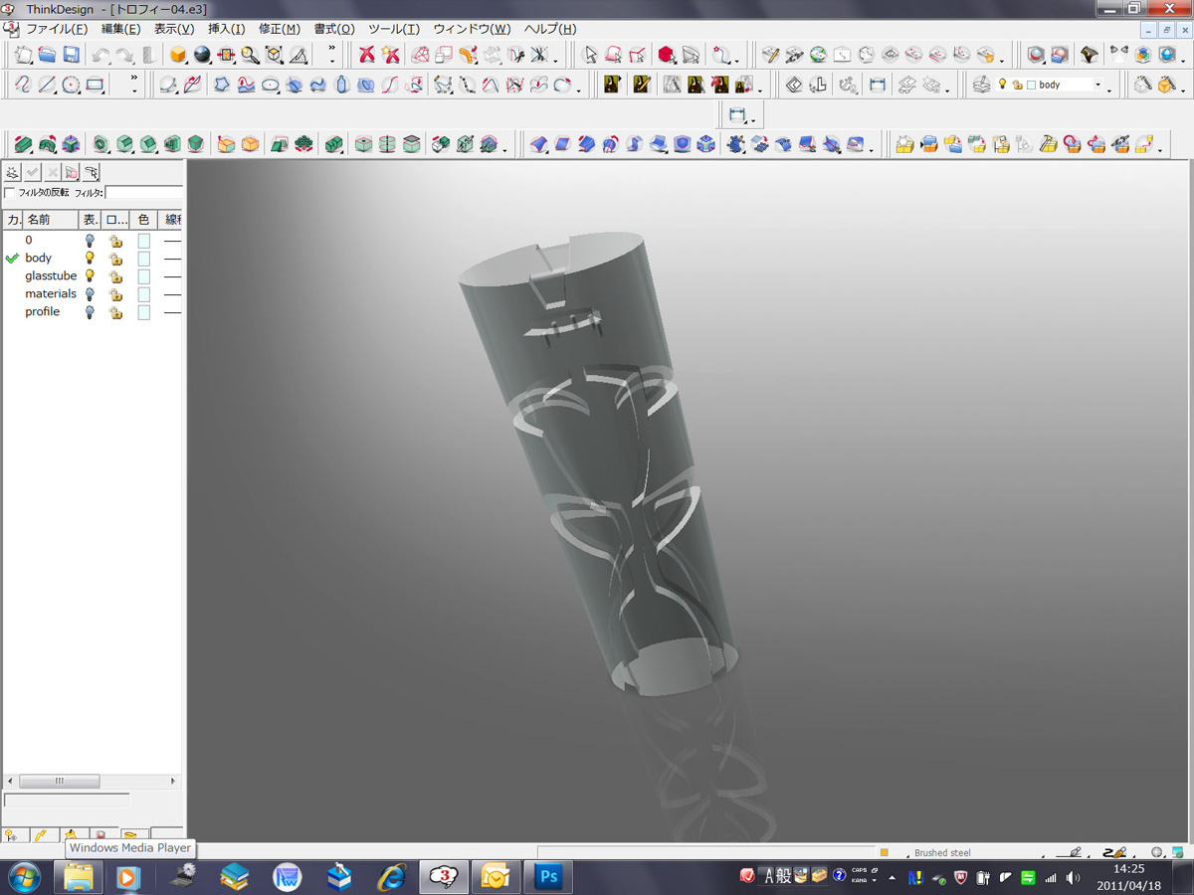
Task: Open file with the folder icon
Action: point(47,55)
